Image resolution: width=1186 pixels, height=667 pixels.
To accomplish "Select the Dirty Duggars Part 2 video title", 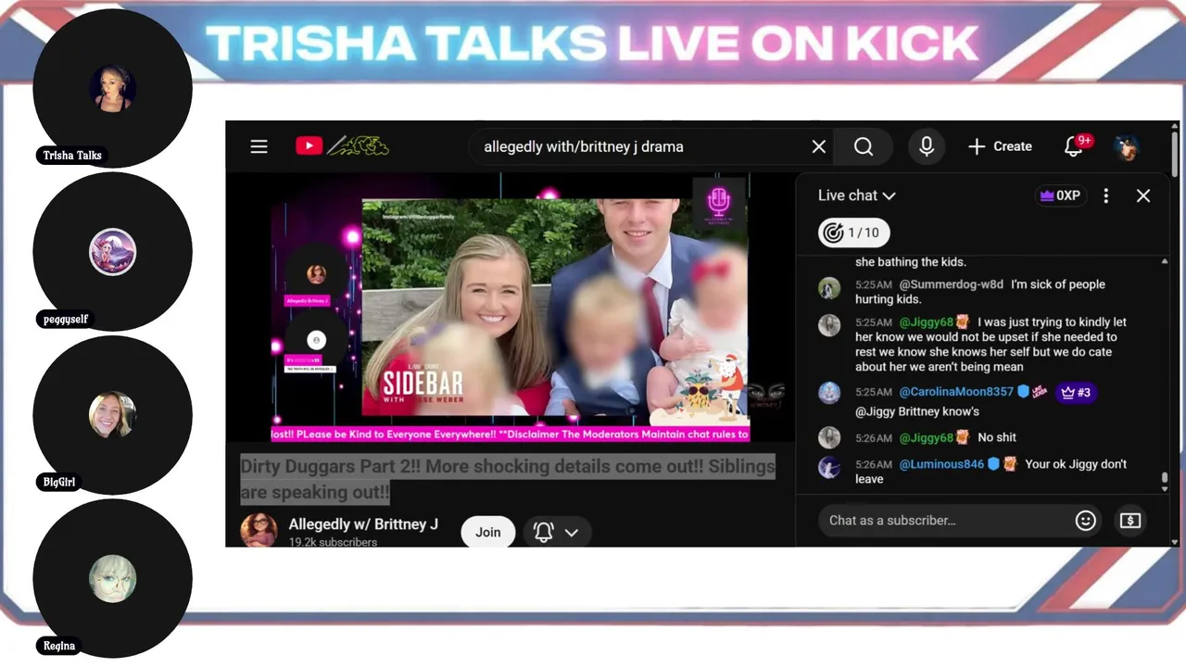I will 508,479.
